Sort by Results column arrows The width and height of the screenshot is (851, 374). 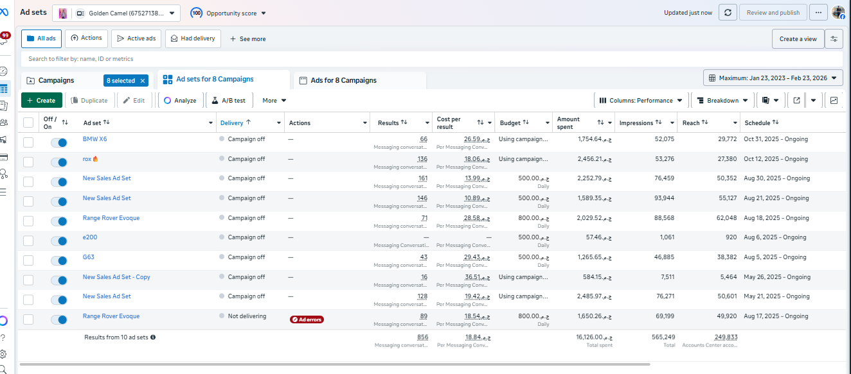point(404,122)
